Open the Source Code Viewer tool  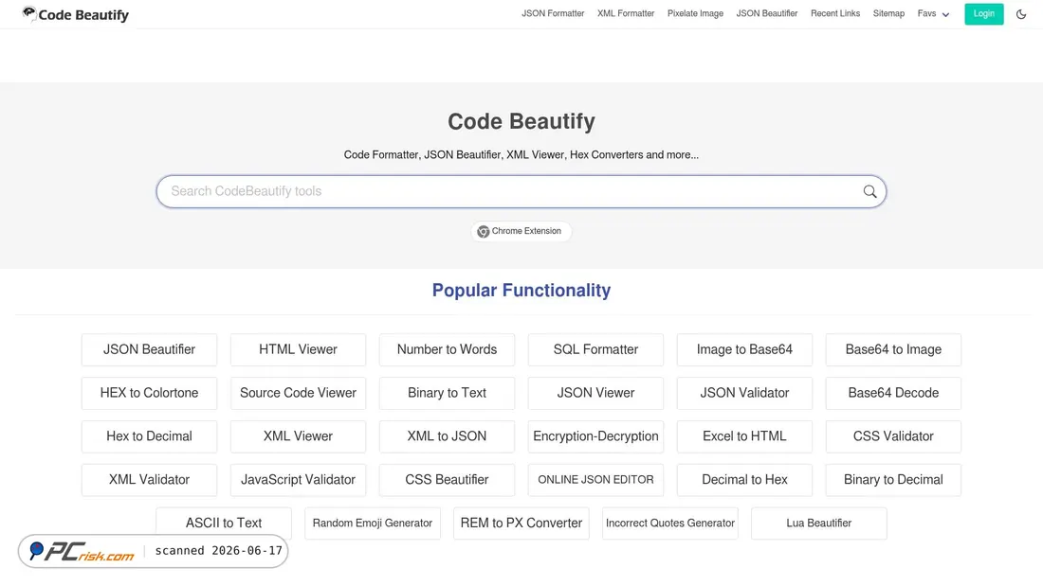[x=298, y=393]
